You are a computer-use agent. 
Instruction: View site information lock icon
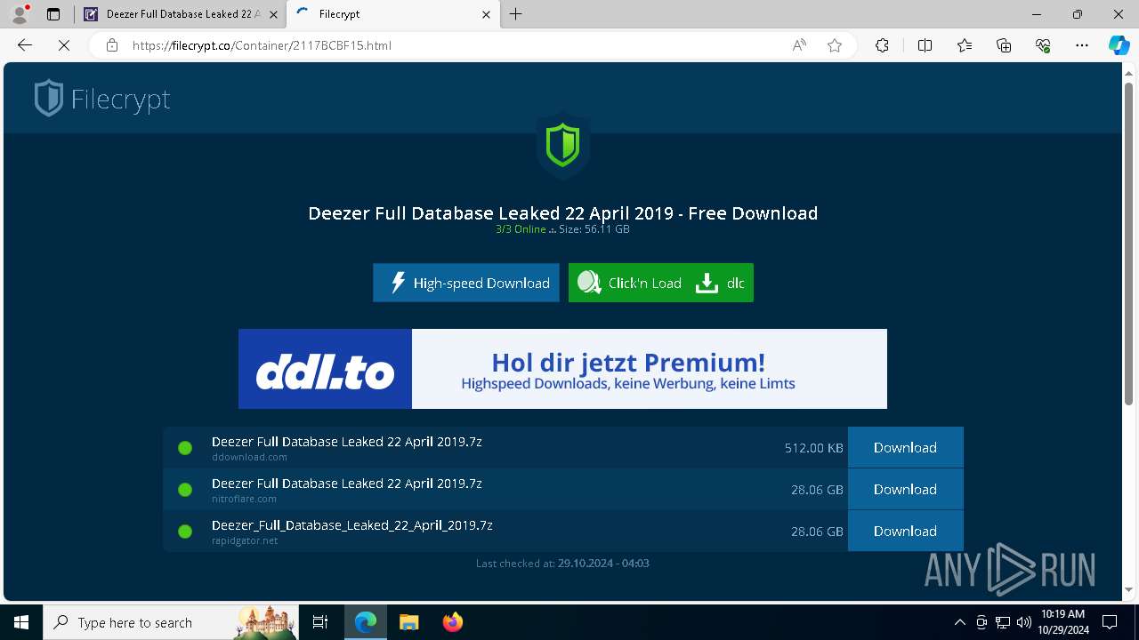[x=112, y=45]
